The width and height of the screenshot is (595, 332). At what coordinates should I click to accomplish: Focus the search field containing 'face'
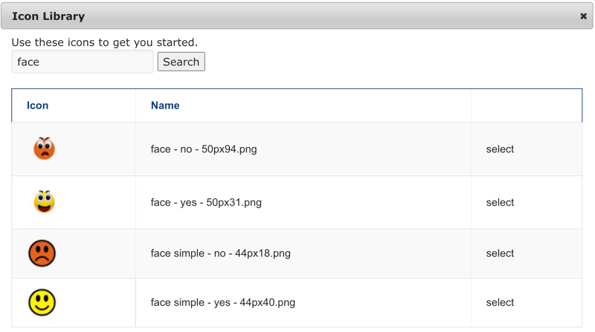tap(83, 62)
